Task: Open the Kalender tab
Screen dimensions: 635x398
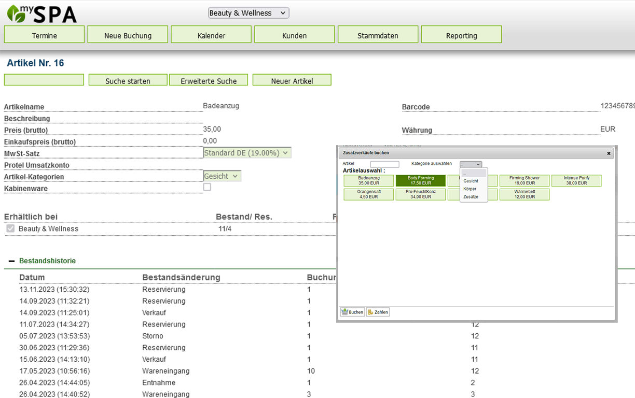Action: pos(211,34)
